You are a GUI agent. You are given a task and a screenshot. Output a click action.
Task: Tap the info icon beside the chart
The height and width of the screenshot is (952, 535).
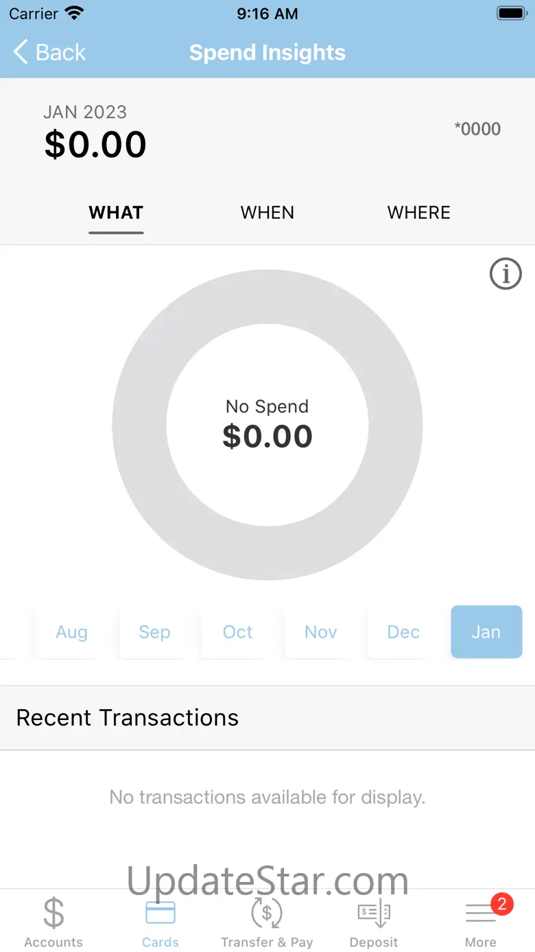pyautogui.click(x=506, y=274)
